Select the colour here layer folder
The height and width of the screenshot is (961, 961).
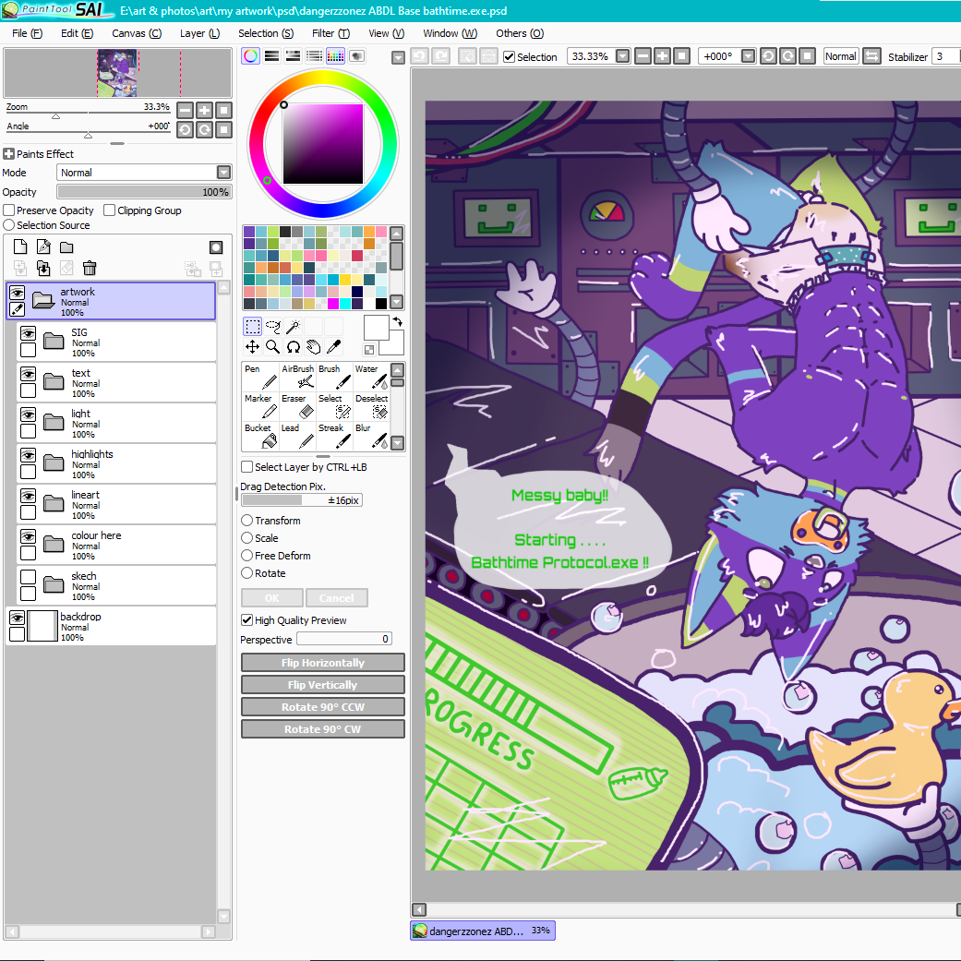point(116,545)
